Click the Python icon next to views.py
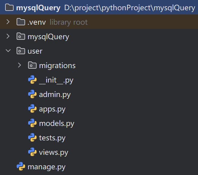 click(x=32, y=152)
